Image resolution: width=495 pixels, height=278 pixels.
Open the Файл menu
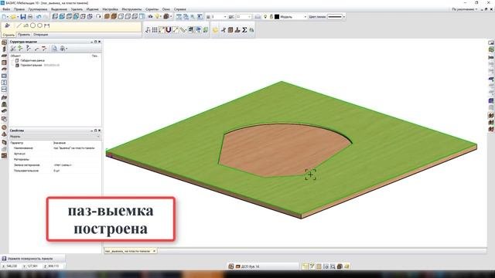6,9
